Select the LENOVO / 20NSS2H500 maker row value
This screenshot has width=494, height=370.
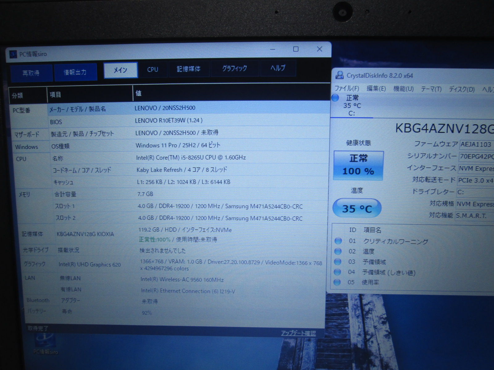pos(165,108)
